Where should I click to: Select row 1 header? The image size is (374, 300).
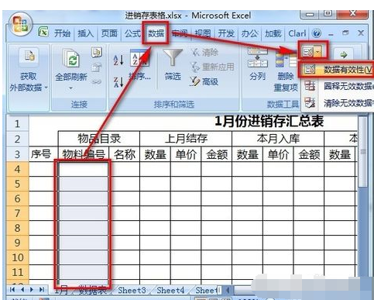pos(17,124)
